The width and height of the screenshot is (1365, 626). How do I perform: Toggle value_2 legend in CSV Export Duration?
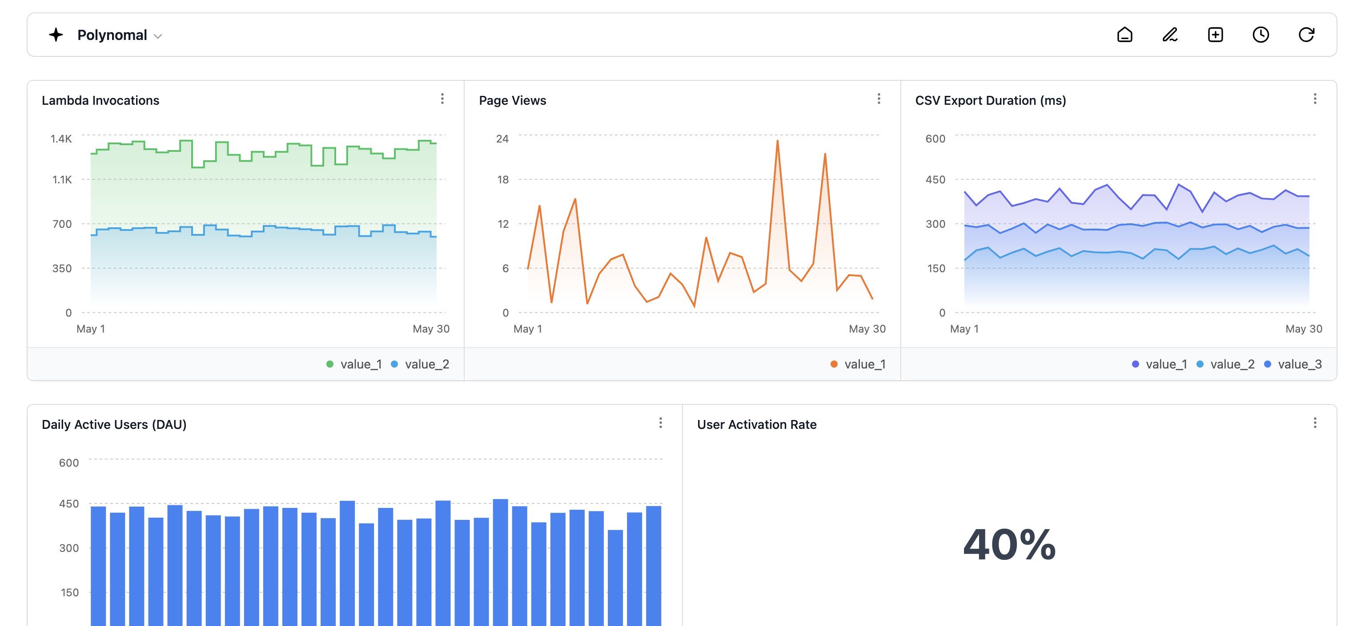click(1225, 364)
